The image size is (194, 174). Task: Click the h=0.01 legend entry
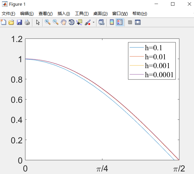point(155,57)
